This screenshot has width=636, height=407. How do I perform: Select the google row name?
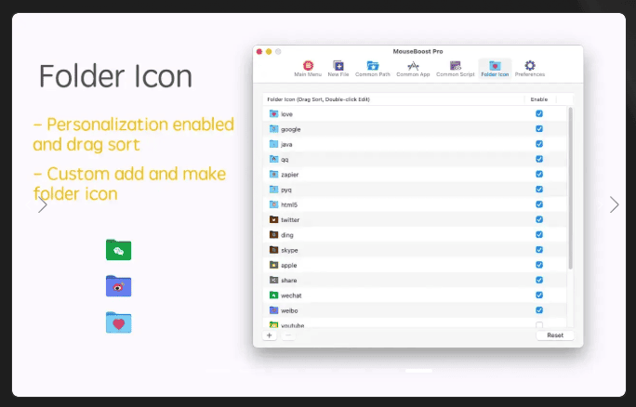[x=291, y=129]
